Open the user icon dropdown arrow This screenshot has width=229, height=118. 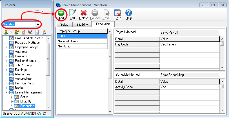click(x=11, y=32)
